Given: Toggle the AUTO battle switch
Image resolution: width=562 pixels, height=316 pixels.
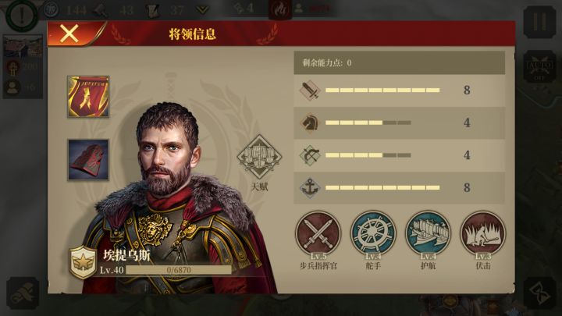Looking at the screenshot, I should 540,67.
